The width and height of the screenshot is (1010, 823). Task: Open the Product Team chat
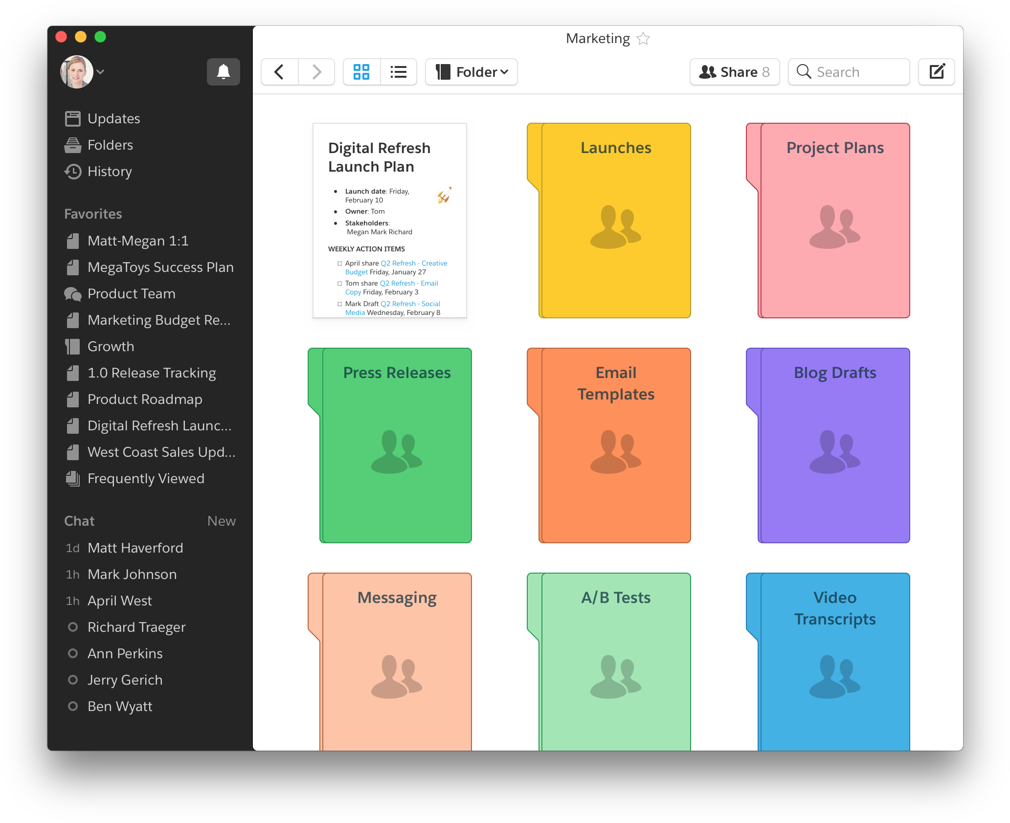[x=131, y=294]
